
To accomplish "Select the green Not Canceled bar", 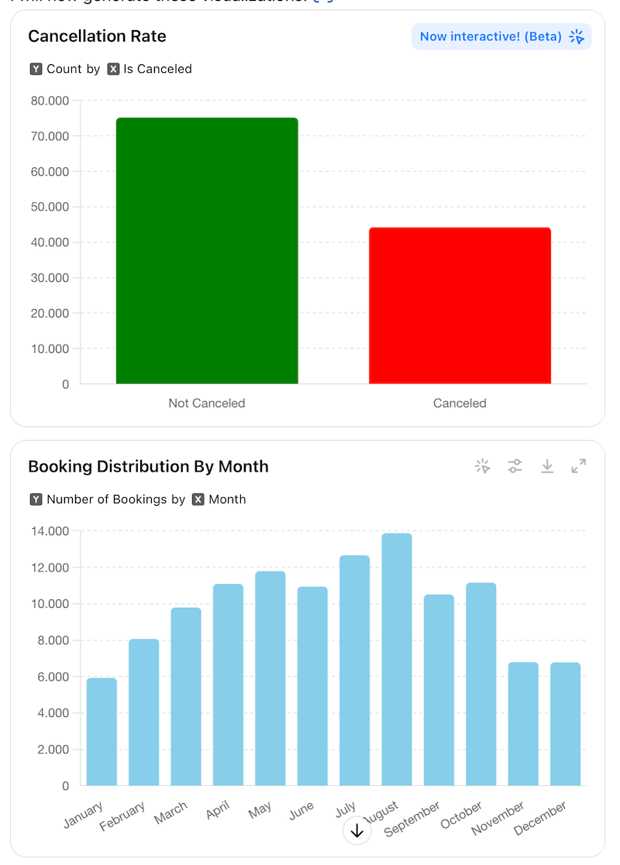I will click(206, 248).
